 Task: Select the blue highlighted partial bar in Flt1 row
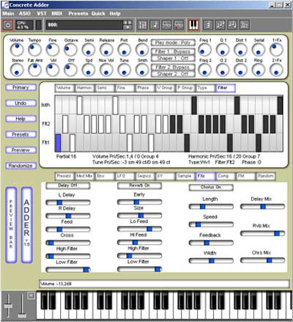(58, 143)
